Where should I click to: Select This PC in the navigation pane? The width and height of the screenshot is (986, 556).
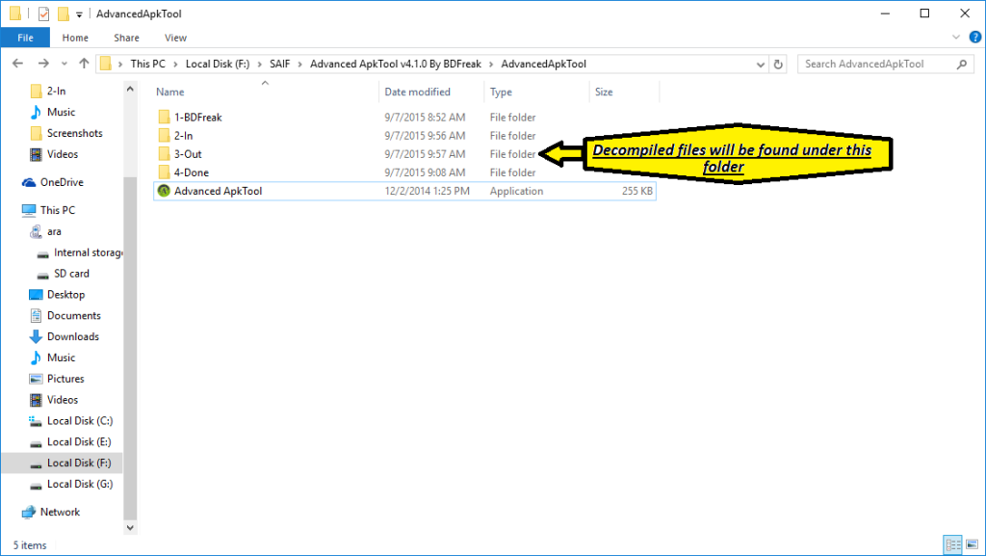pos(57,210)
